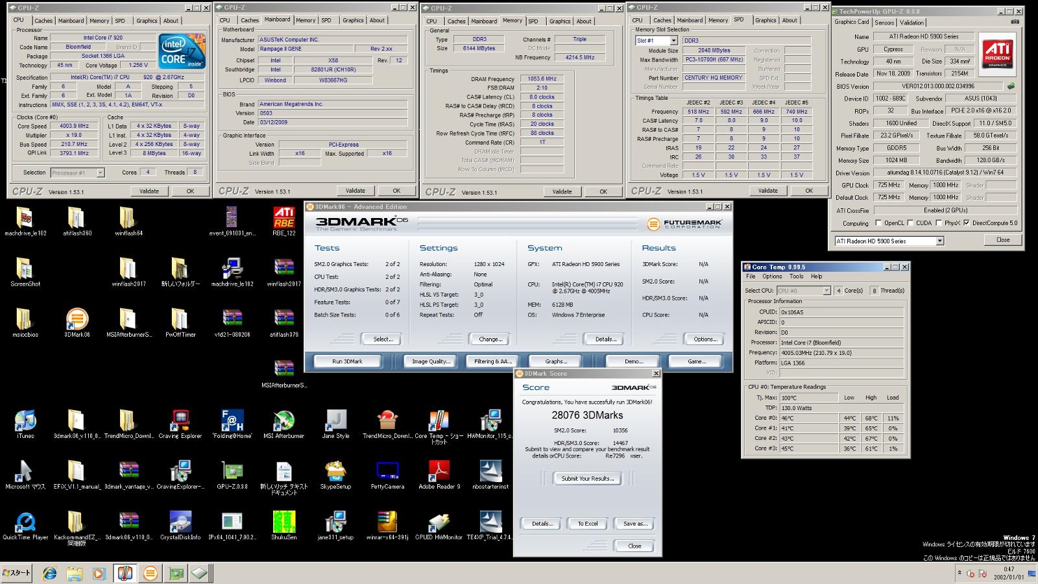
Task: Open the Slot #1 dropdown in CPU-Z SPD
Action: [x=673, y=40]
